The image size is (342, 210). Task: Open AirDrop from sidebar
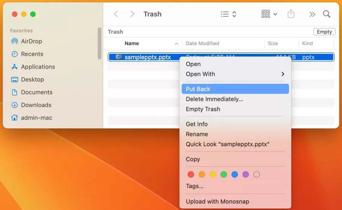(31, 41)
